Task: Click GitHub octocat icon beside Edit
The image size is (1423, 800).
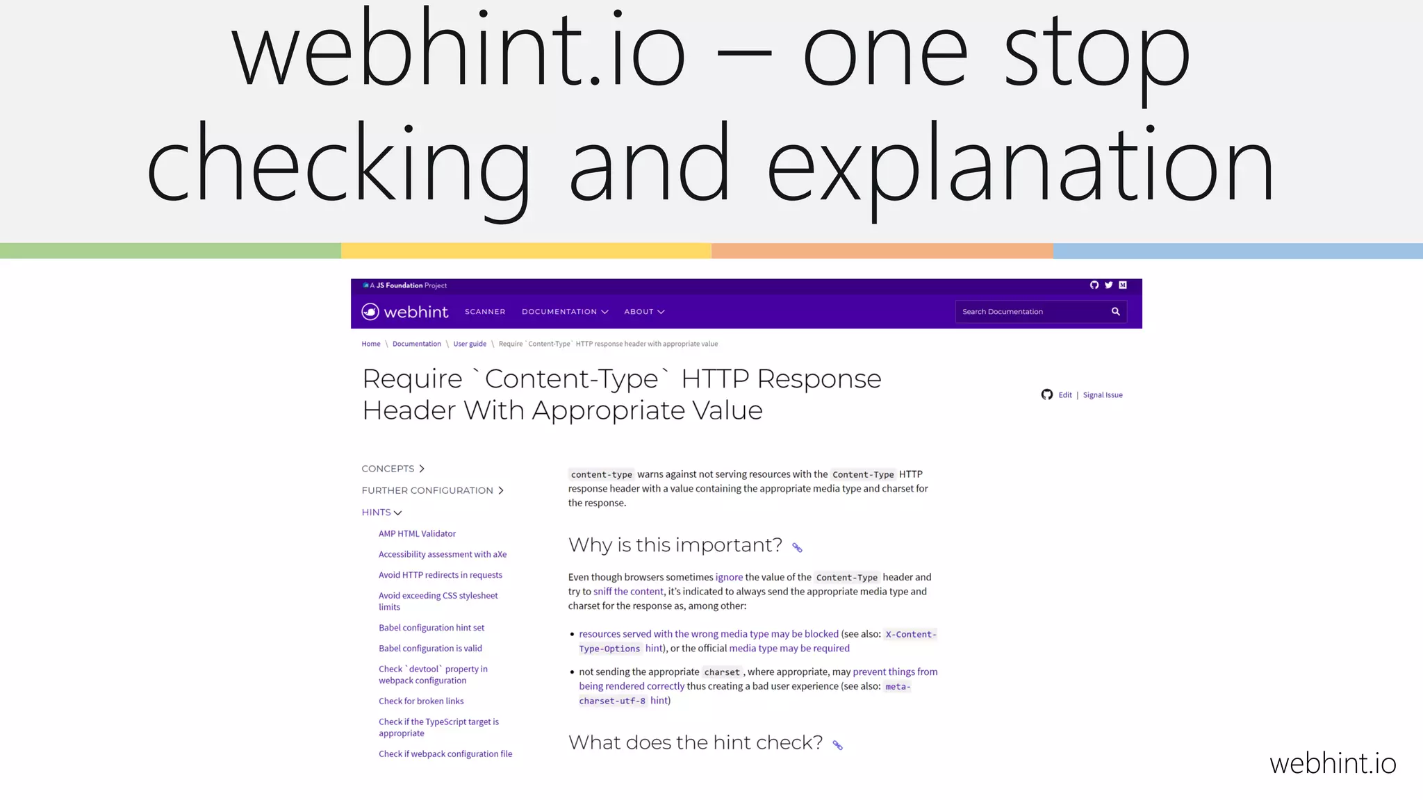Action: pyautogui.click(x=1047, y=394)
